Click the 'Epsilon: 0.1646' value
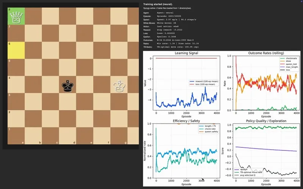This screenshot has width=303, height=189. coord(166,37)
